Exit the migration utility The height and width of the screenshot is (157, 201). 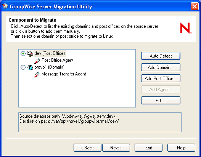148,147
